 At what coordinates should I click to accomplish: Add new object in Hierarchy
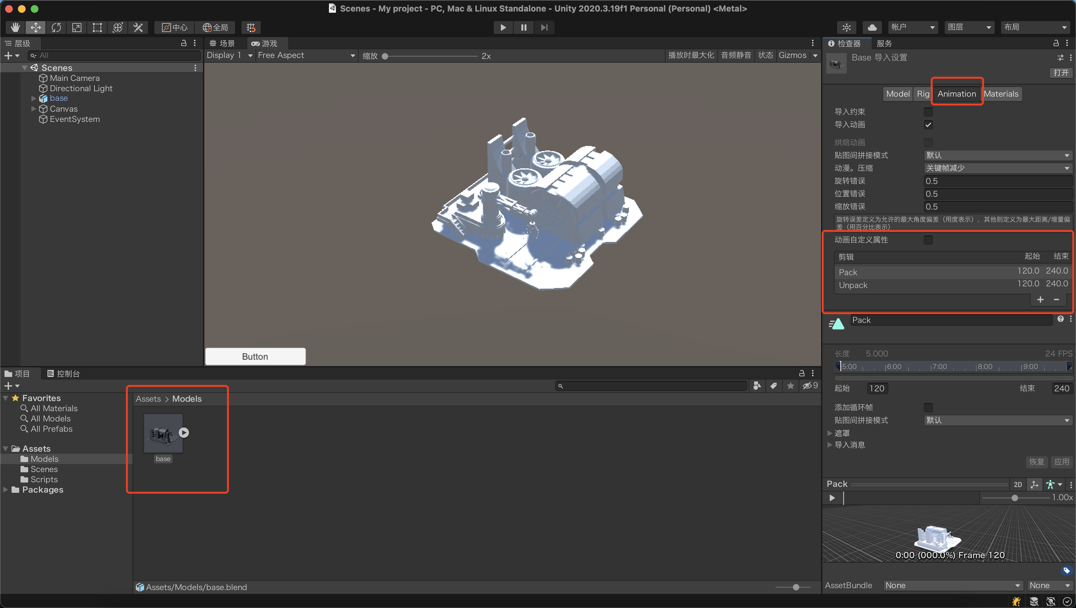point(11,56)
